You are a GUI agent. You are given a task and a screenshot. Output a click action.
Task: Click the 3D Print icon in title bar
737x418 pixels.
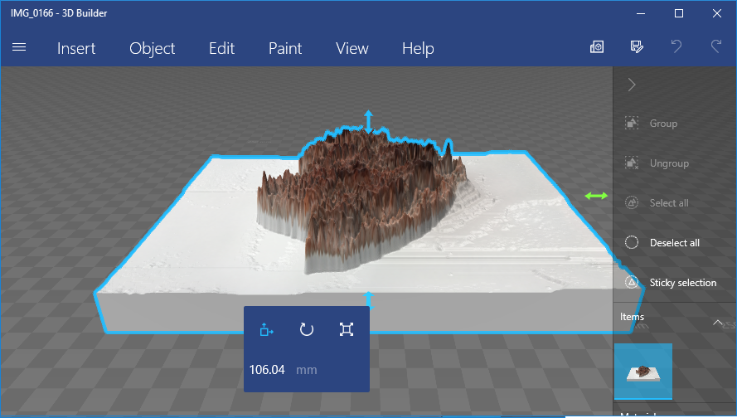point(597,47)
